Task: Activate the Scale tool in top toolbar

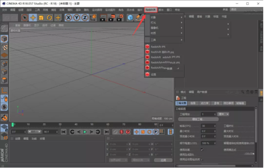Action: click(41, 18)
